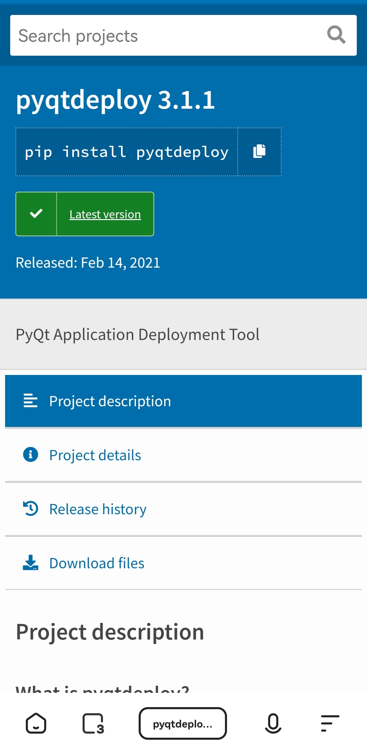
Task: Click the search magnifier icon
Action: pyautogui.click(x=336, y=35)
